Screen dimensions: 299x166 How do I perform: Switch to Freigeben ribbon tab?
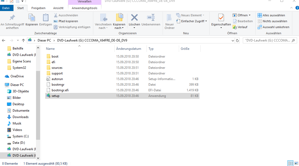(38, 8)
